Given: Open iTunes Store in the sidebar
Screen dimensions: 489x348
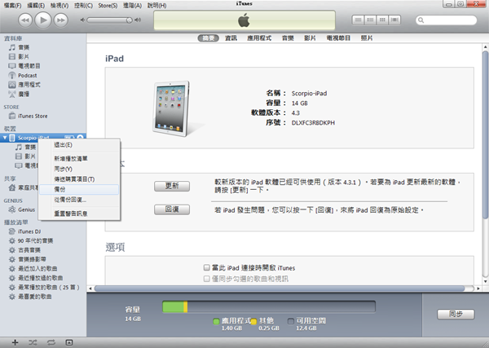Looking at the screenshot, I should click(x=33, y=116).
